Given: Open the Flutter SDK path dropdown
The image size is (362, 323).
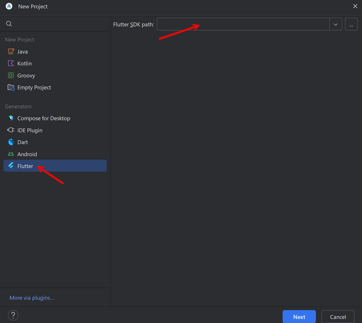Looking at the screenshot, I should [x=335, y=24].
